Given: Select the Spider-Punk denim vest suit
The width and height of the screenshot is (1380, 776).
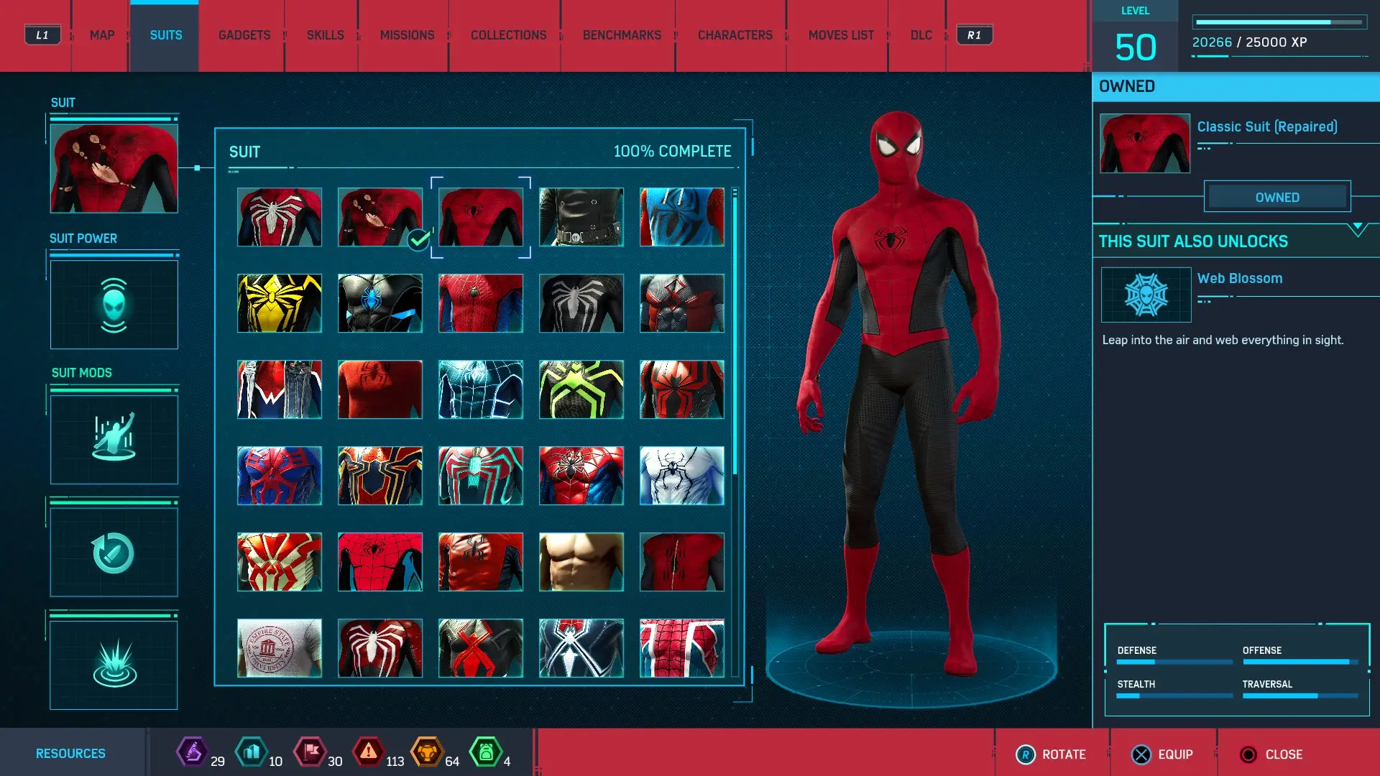Looking at the screenshot, I should (280, 389).
